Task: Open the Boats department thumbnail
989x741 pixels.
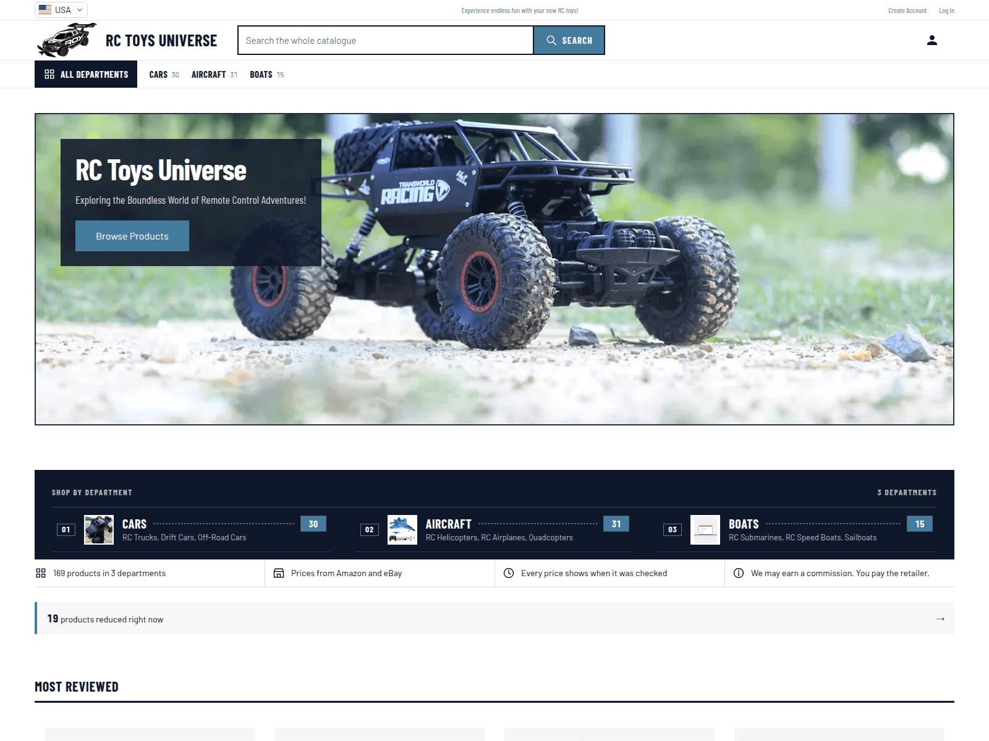Action: pos(705,530)
